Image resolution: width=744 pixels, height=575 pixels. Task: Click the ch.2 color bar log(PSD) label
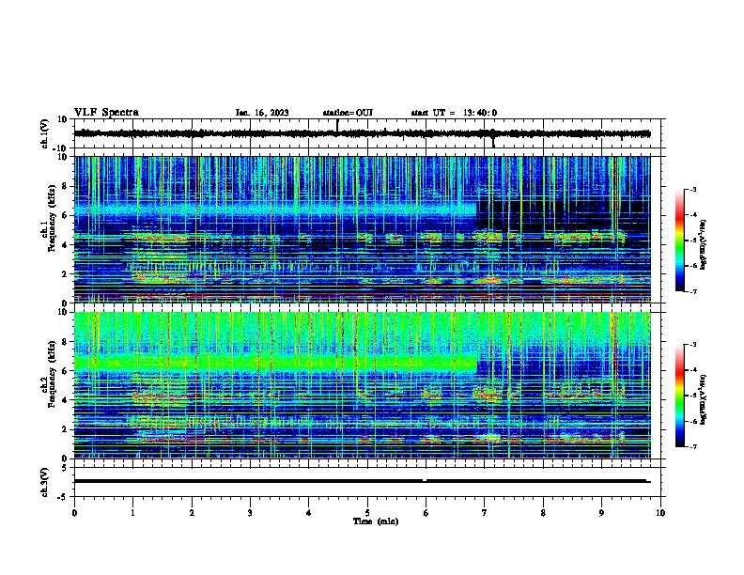click(703, 399)
